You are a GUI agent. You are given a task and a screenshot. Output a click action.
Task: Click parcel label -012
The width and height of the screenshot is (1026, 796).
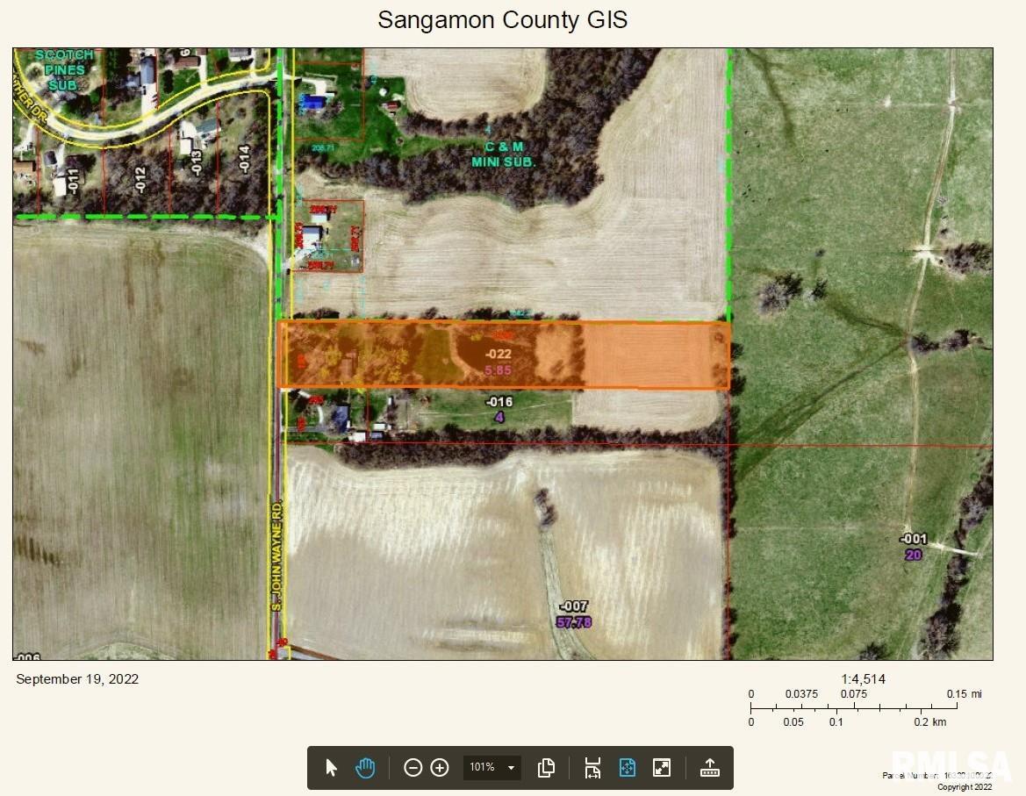click(x=140, y=179)
